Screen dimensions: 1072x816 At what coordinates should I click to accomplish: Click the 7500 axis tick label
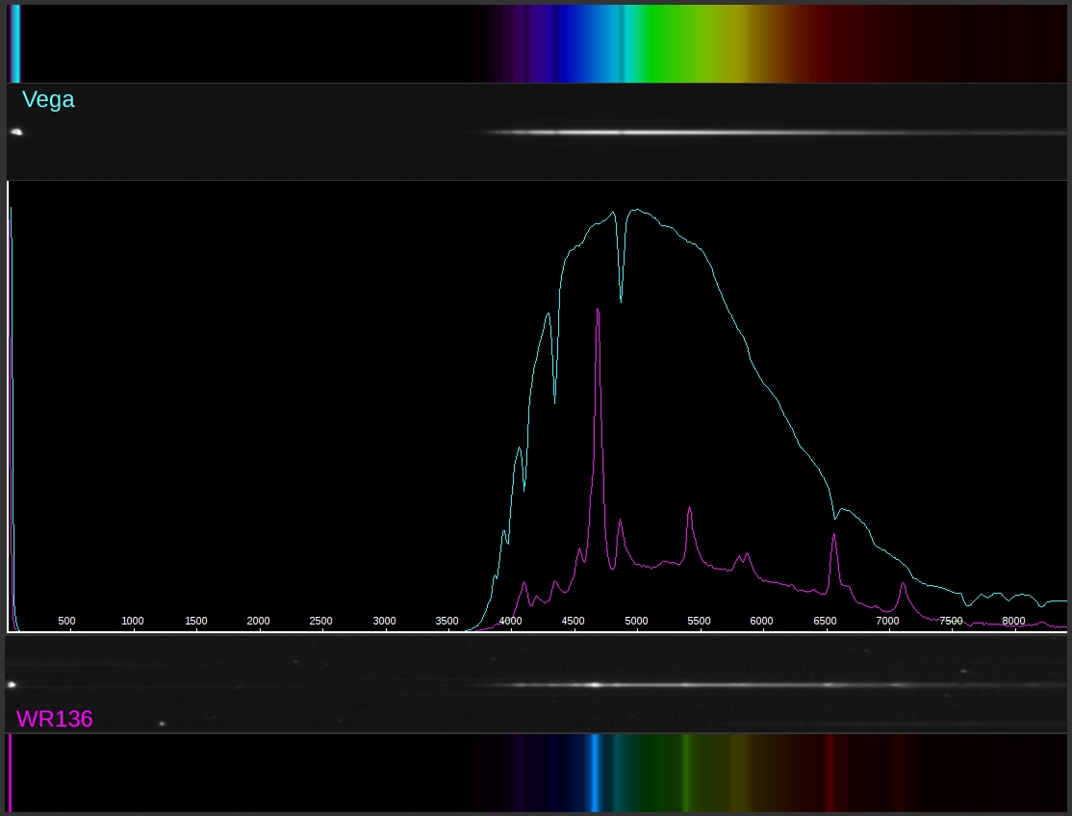[951, 621]
